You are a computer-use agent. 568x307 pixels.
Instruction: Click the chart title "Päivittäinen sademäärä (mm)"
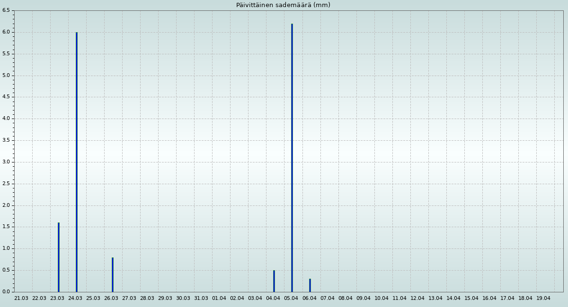[x=283, y=5]
